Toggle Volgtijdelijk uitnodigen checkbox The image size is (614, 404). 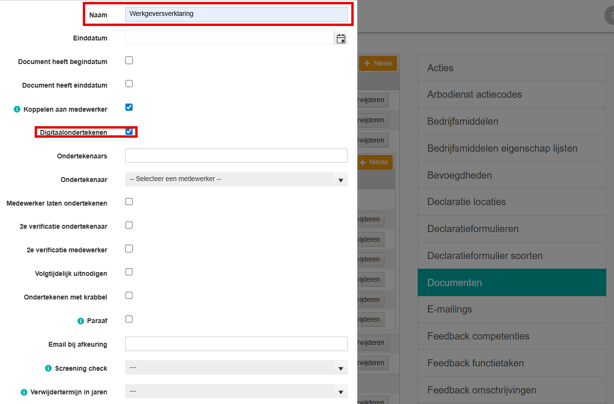coord(129,272)
